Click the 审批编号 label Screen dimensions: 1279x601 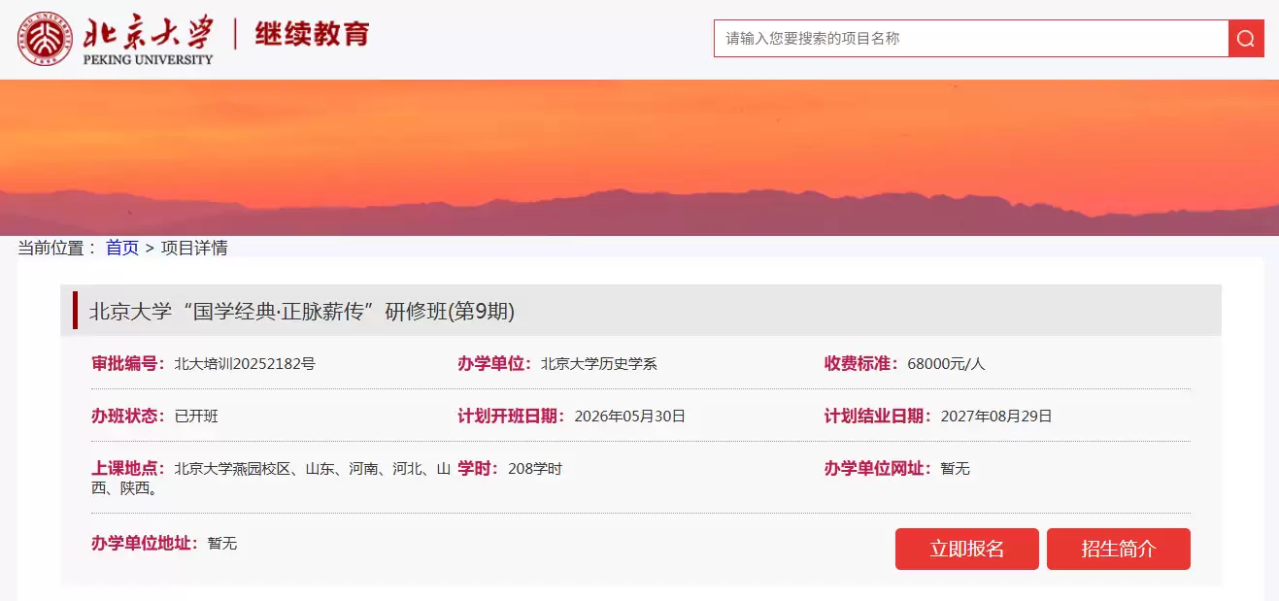click(129, 364)
